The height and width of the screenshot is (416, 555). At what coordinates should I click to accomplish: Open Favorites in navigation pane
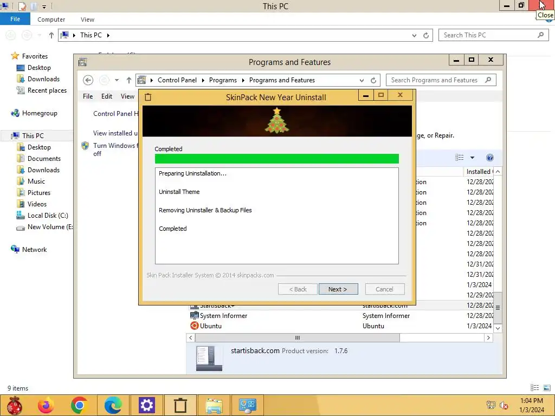pos(35,56)
